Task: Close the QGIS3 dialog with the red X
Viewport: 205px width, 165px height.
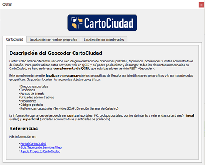Action: [x=201, y=5]
